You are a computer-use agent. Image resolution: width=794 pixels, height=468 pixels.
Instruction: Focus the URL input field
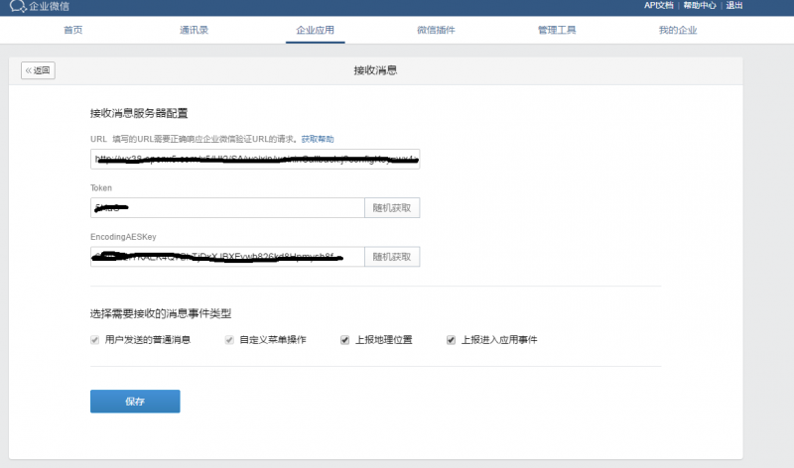point(255,159)
